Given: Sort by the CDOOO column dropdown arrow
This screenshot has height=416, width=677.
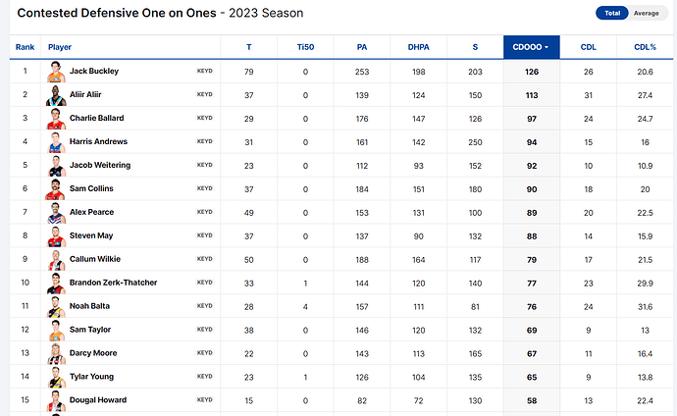Looking at the screenshot, I should pos(547,47).
